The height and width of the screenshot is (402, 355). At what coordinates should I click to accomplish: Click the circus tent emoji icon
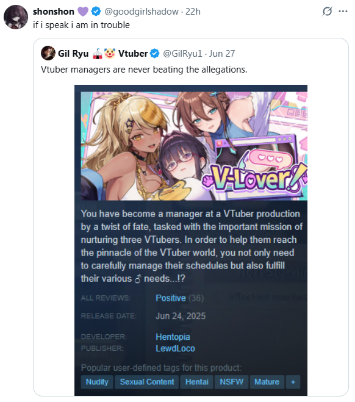point(98,53)
